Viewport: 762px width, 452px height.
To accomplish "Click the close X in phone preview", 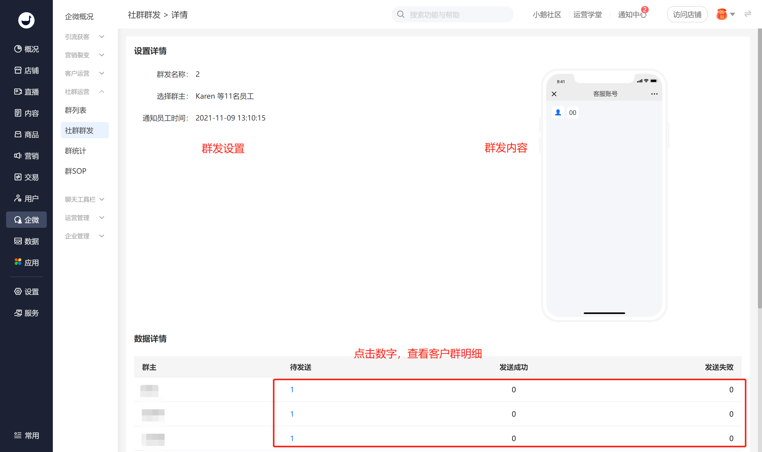I will (554, 94).
